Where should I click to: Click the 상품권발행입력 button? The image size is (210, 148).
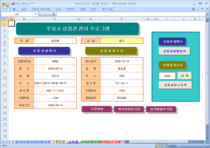point(174,51)
